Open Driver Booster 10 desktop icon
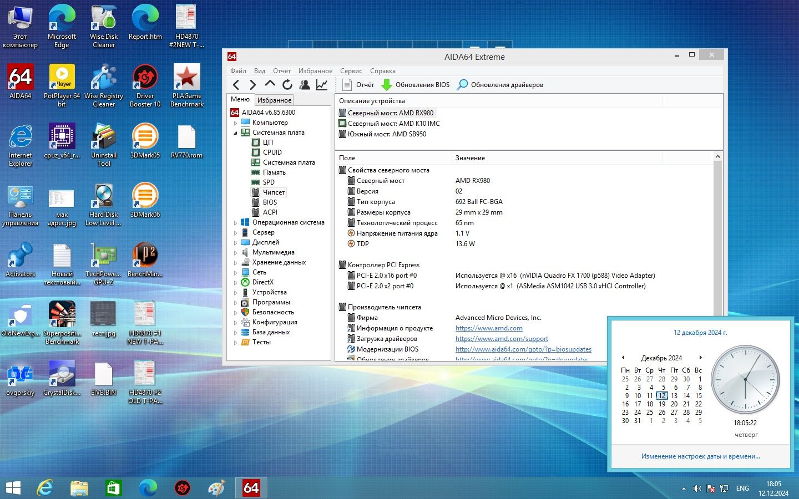 145,86
